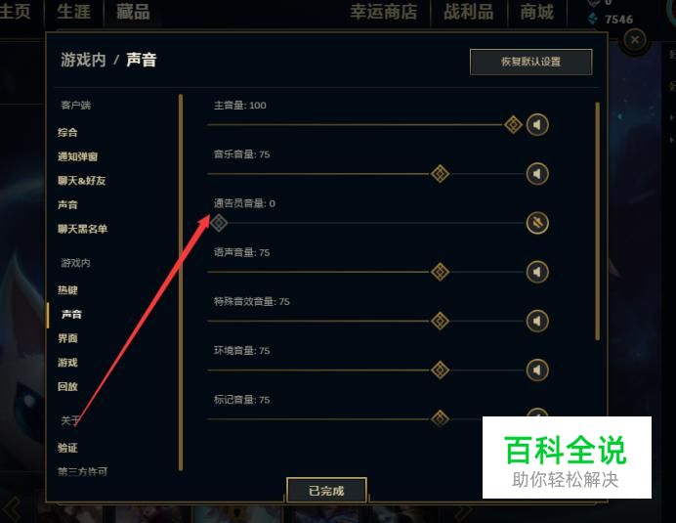Open the 战利品 loot tab

(x=469, y=12)
